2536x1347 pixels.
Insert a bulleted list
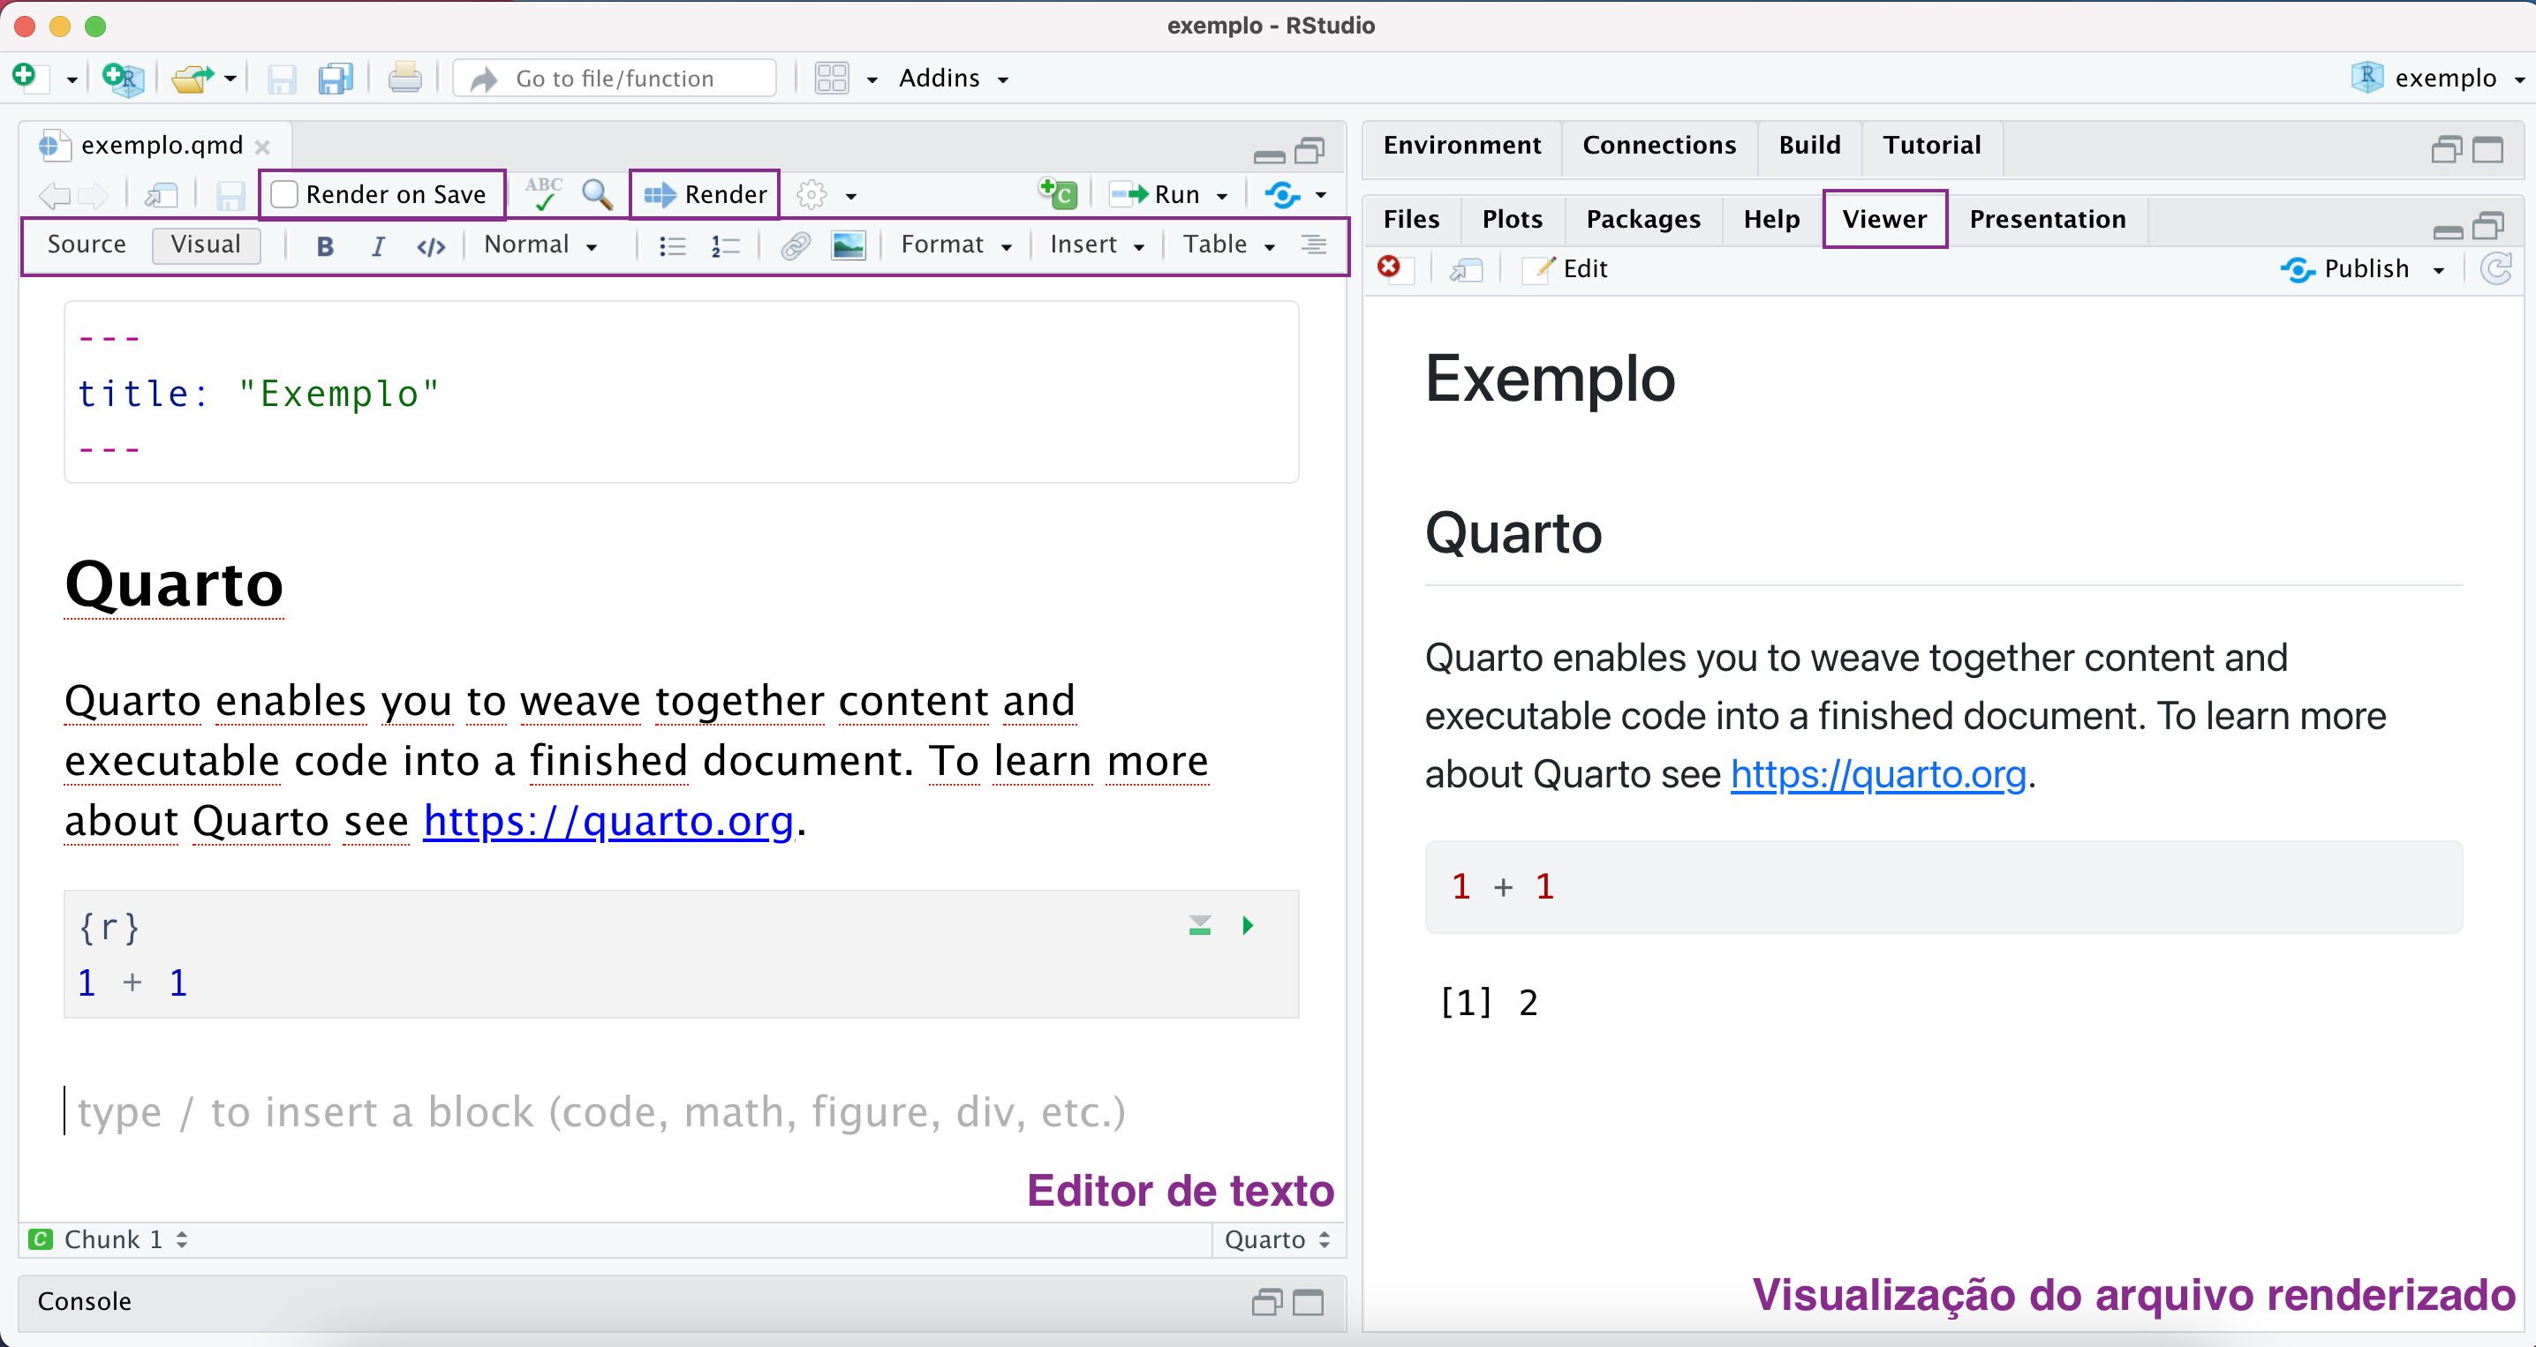click(x=672, y=245)
